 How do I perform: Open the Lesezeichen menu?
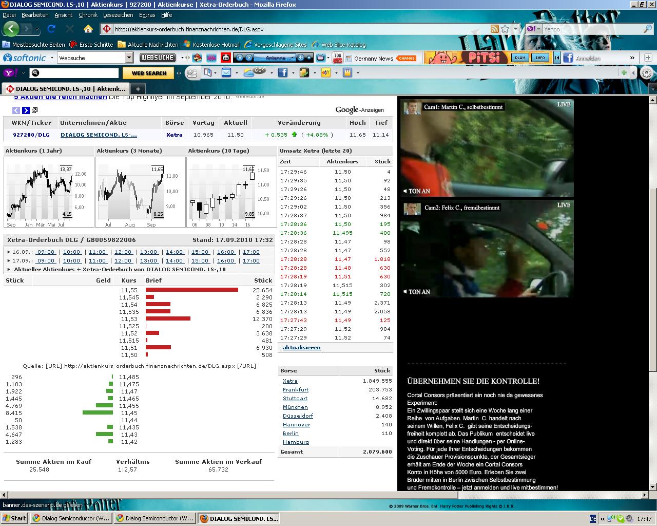pyautogui.click(x=118, y=15)
